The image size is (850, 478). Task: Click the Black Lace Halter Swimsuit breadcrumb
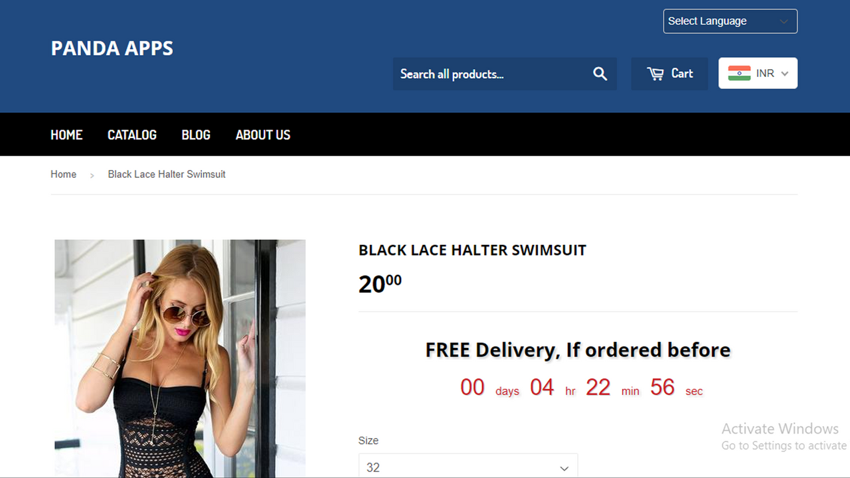(x=167, y=174)
